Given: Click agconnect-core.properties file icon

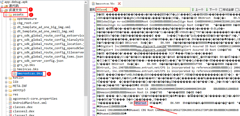Looking at the screenshot, I should click(10, 99).
